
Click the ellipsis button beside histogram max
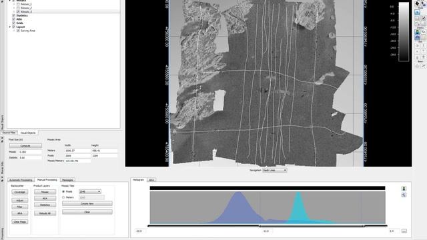404,231
